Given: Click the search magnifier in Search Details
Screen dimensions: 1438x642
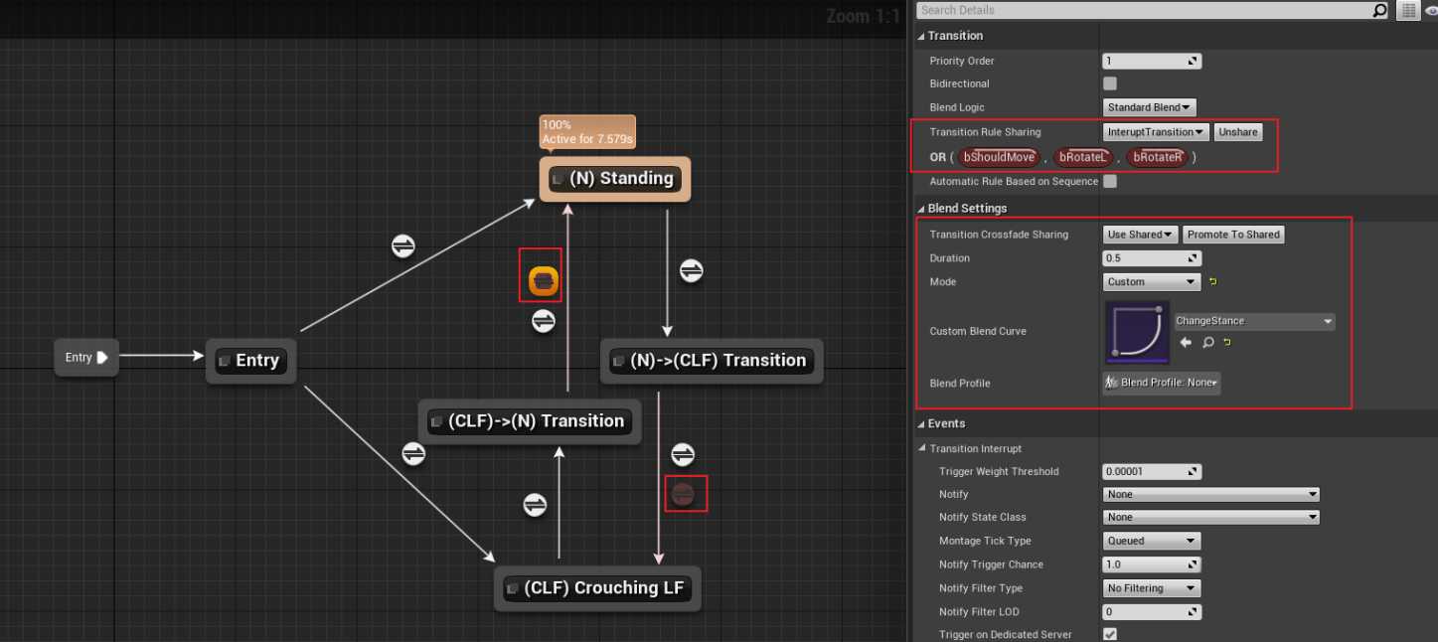Looking at the screenshot, I should 1379,10.
